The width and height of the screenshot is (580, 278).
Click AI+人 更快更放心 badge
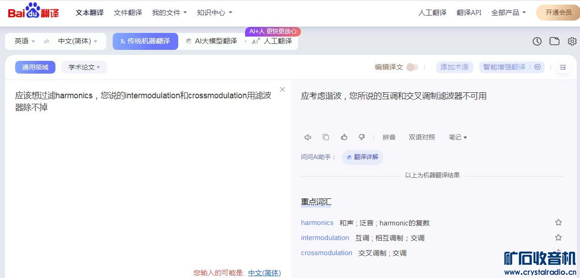[273, 32]
